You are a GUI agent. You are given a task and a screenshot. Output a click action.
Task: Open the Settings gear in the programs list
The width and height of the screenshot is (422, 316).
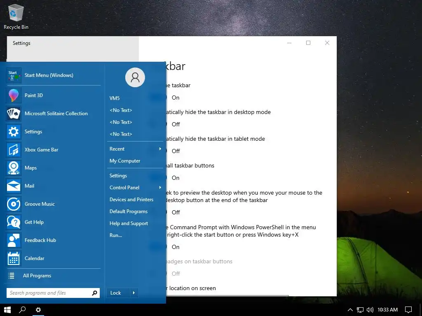click(x=14, y=132)
